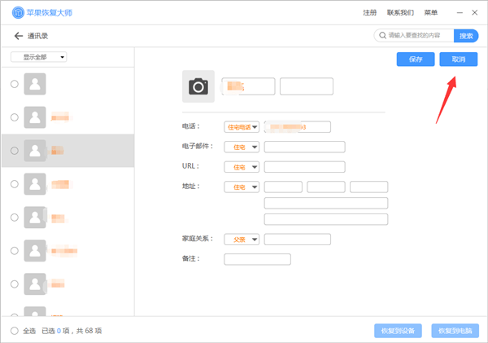Click the camera photo placeholder icon
The width and height of the screenshot is (488, 343).
tap(198, 86)
